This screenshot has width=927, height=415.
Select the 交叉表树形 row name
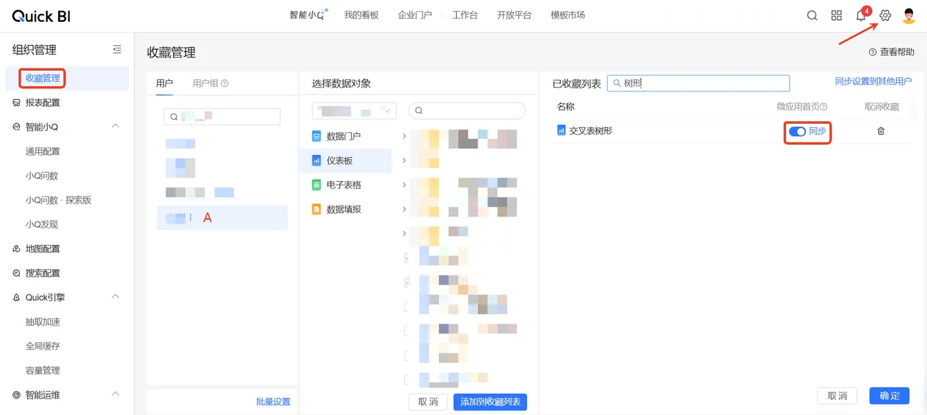(x=591, y=131)
